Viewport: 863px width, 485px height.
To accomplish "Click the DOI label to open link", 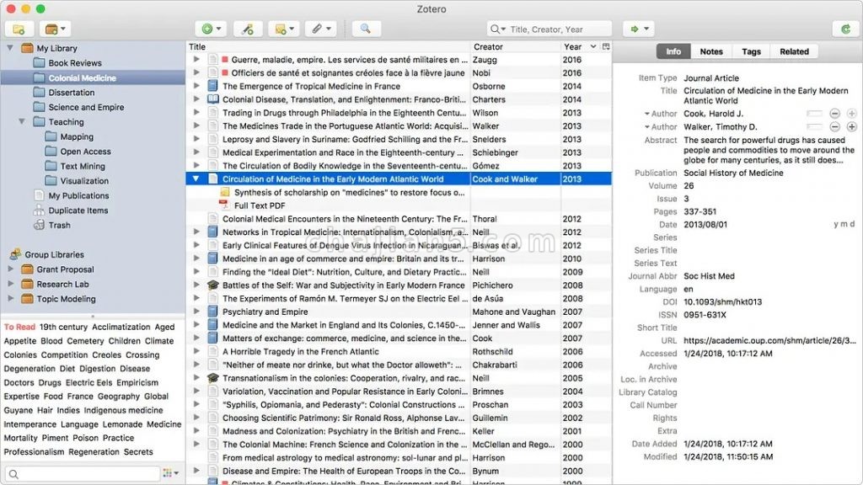I will pyautogui.click(x=670, y=302).
